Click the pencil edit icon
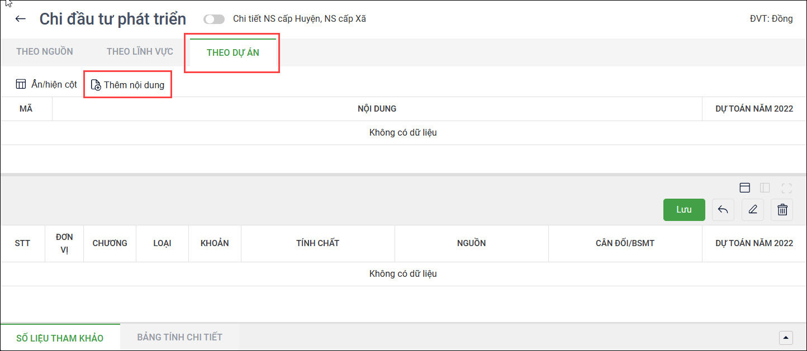 (752, 210)
